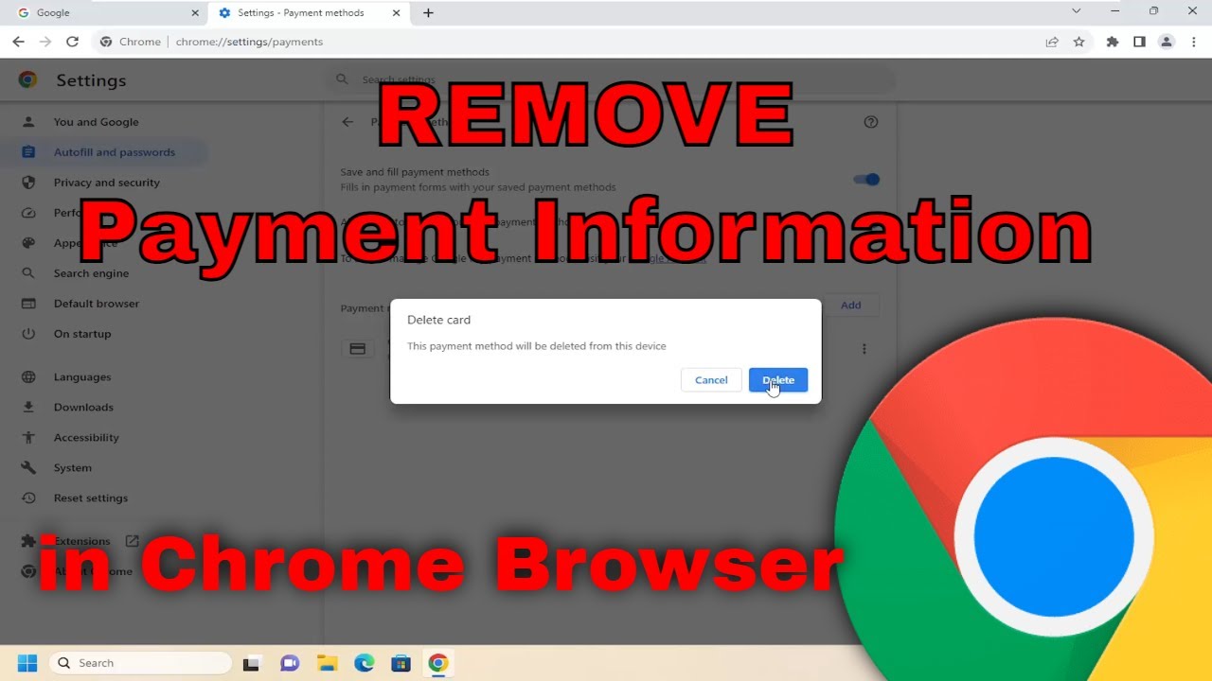The width and height of the screenshot is (1212, 681).
Task: Open Accessibility settings
Action: point(86,437)
